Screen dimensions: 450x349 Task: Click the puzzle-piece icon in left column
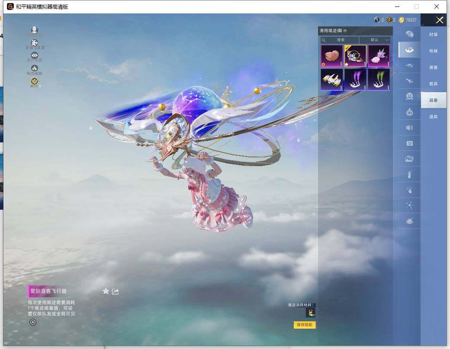point(35,43)
